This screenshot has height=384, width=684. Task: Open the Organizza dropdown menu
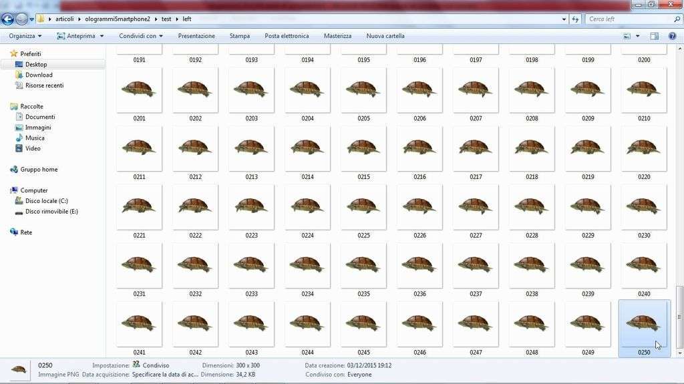(25, 36)
